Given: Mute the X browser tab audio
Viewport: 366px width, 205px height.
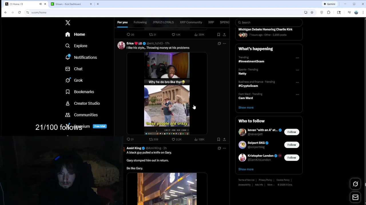Looking at the screenshot, I should 40,4.
